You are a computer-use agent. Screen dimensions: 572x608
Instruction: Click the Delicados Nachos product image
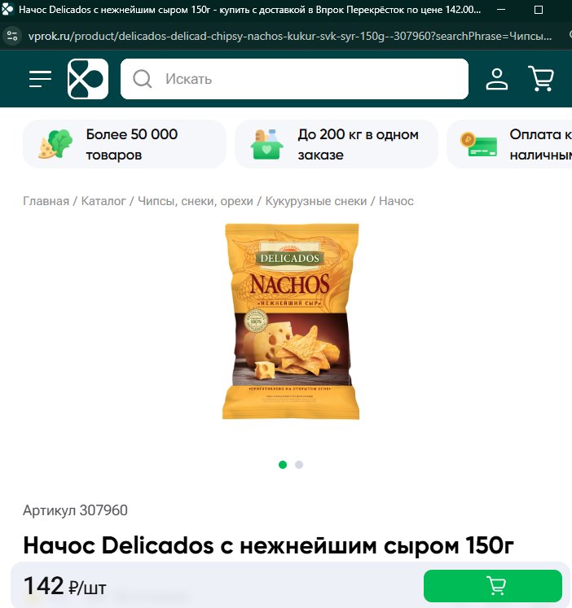pyautogui.click(x=291, y=321)
